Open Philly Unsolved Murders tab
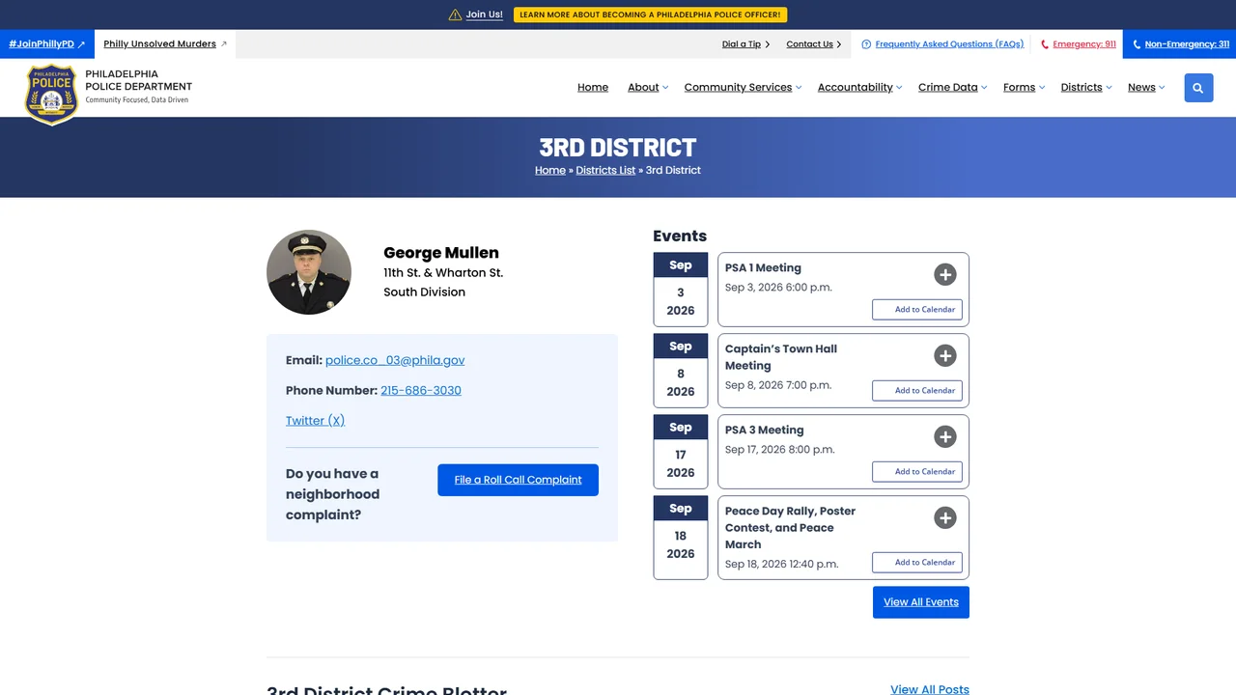The width and height of the screenshot is (1236, 695). (165, 44)
